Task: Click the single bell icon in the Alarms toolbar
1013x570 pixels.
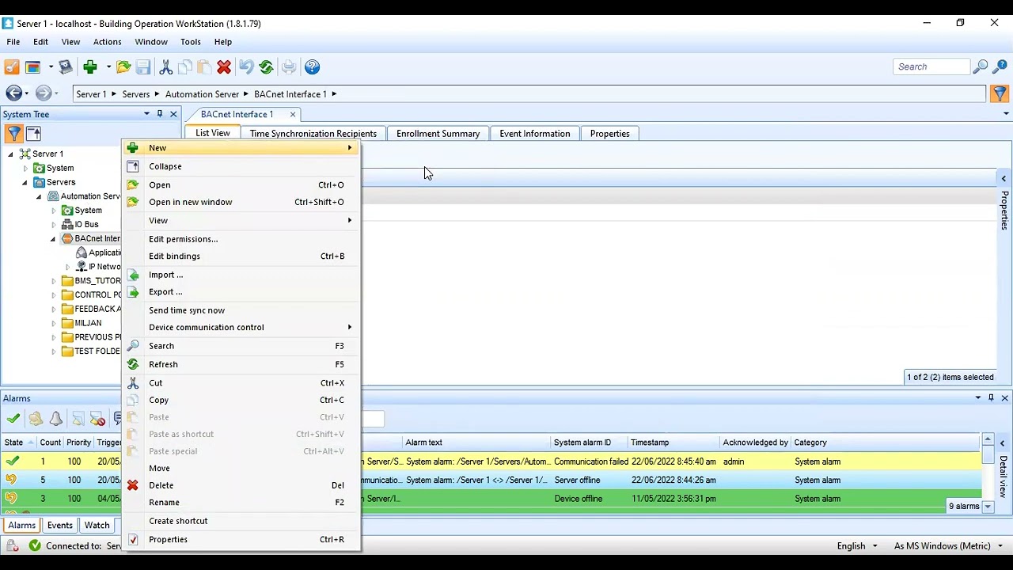Action: pyautogui.click(x=56, y=419)
